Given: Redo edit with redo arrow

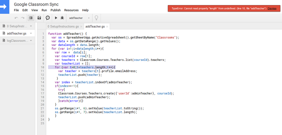Looking at the screenshot, I should pos(23,18).
